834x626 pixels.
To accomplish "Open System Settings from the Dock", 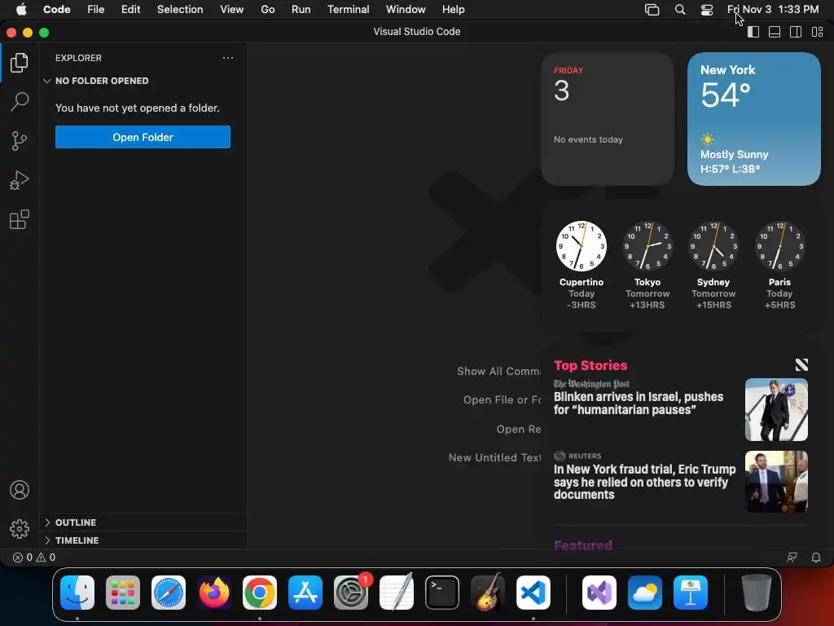I will tap(351, 593).
